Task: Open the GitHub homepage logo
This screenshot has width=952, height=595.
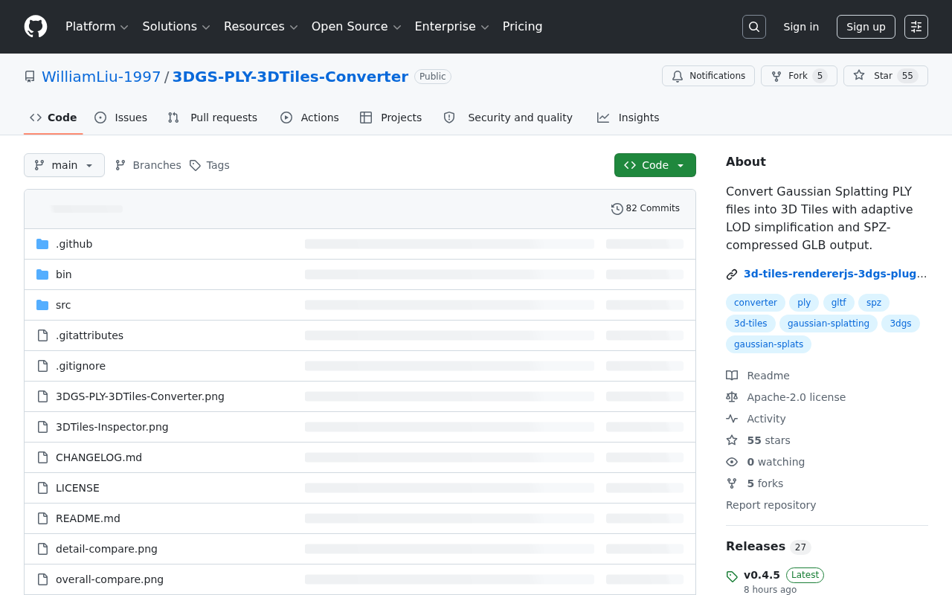Action: 36,27
